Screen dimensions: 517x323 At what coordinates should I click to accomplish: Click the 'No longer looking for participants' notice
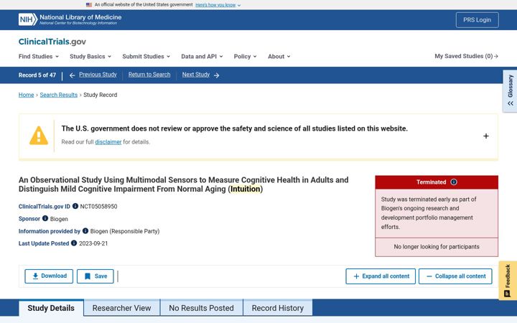437,247
